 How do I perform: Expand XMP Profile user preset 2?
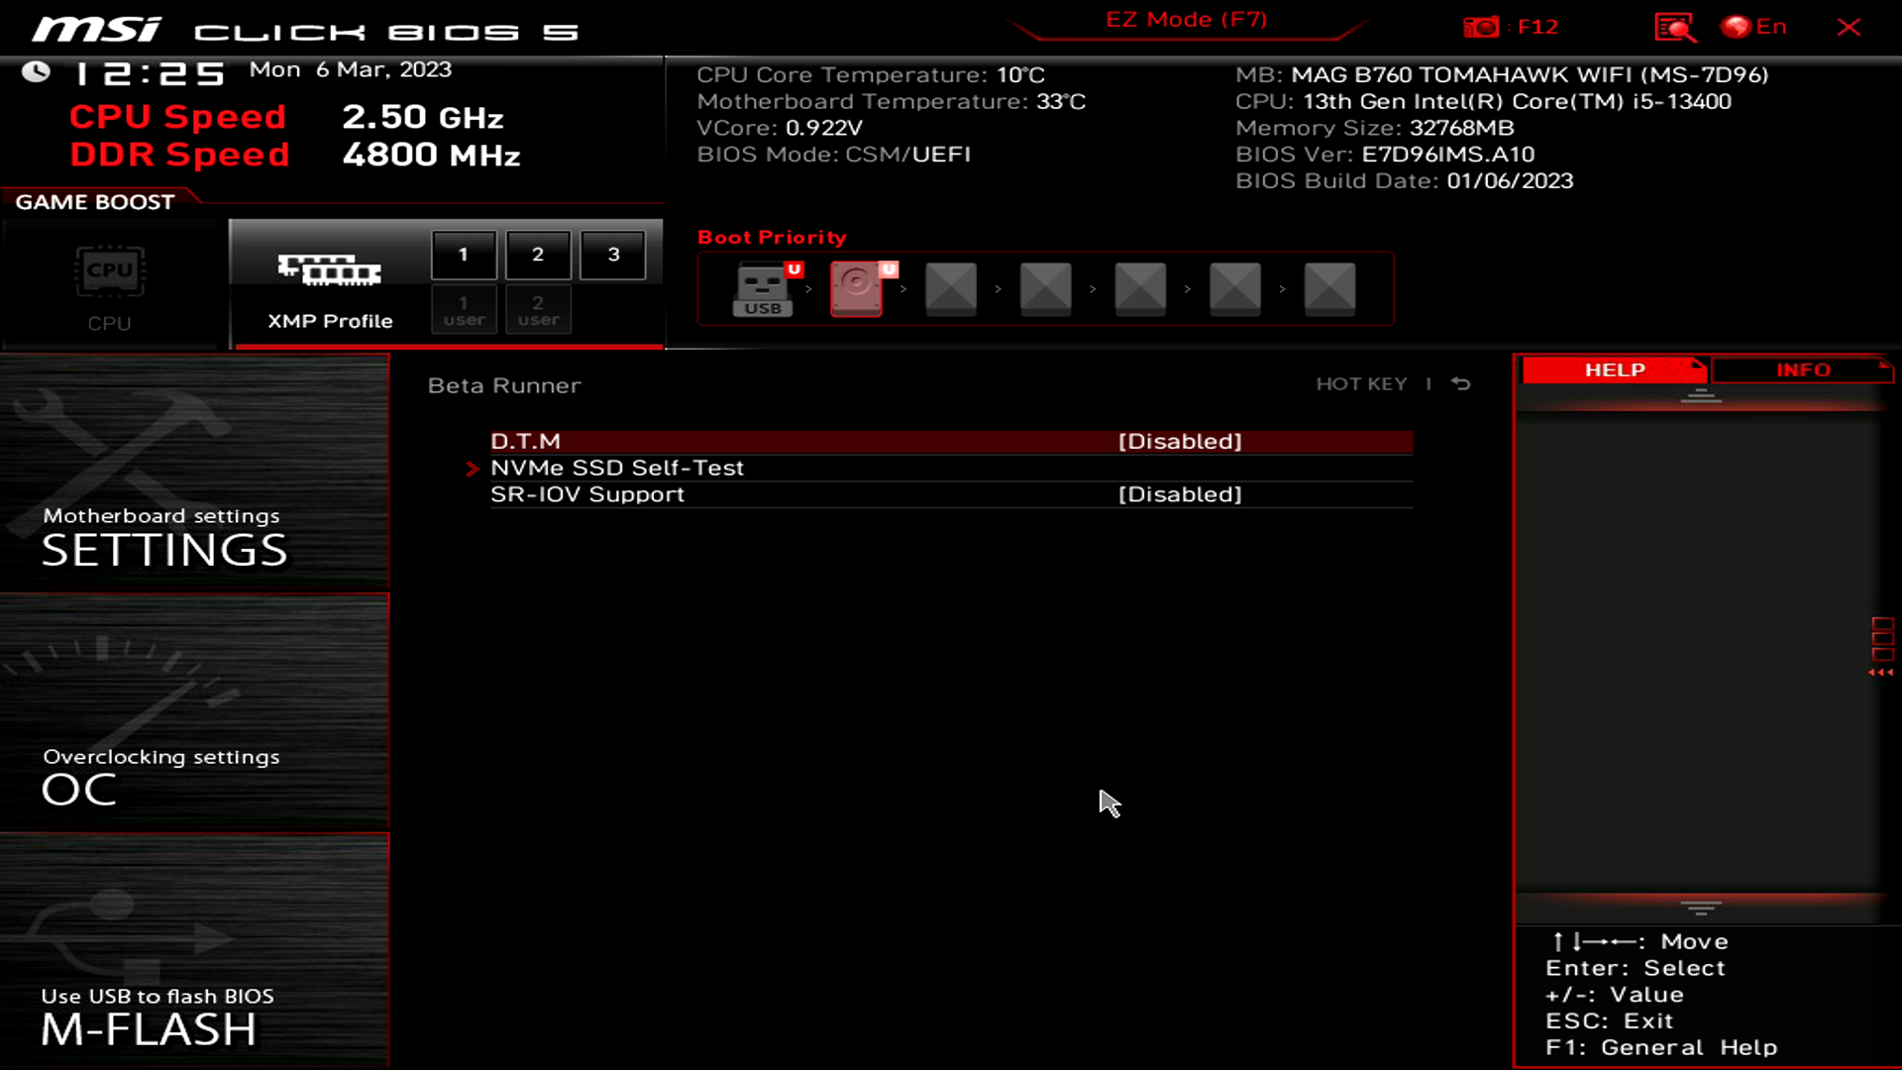click(538, 310)
